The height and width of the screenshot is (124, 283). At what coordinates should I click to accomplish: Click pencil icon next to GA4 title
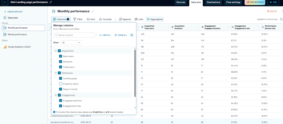click(51, 2)
